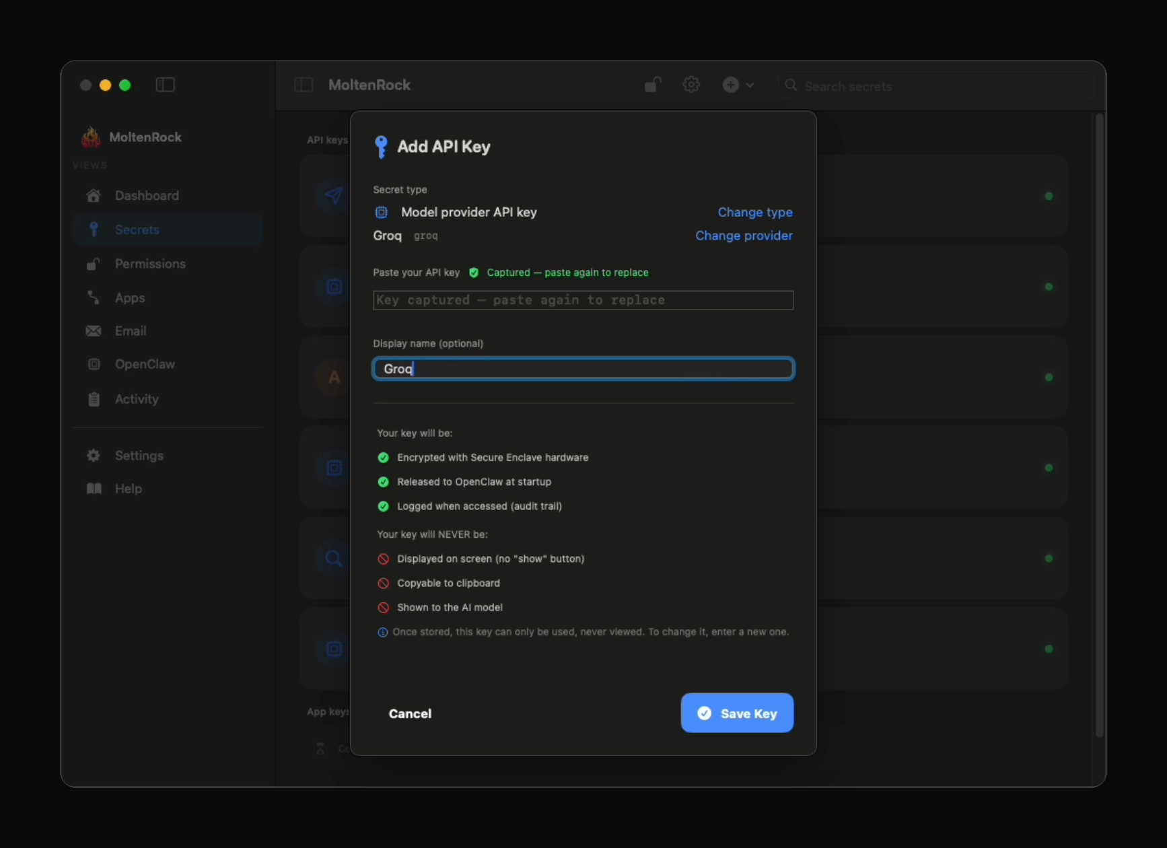Screen dimensions: 1167x848
Task: Open the Dashboard house icon in sidebar
Action: tap(94, 196)
